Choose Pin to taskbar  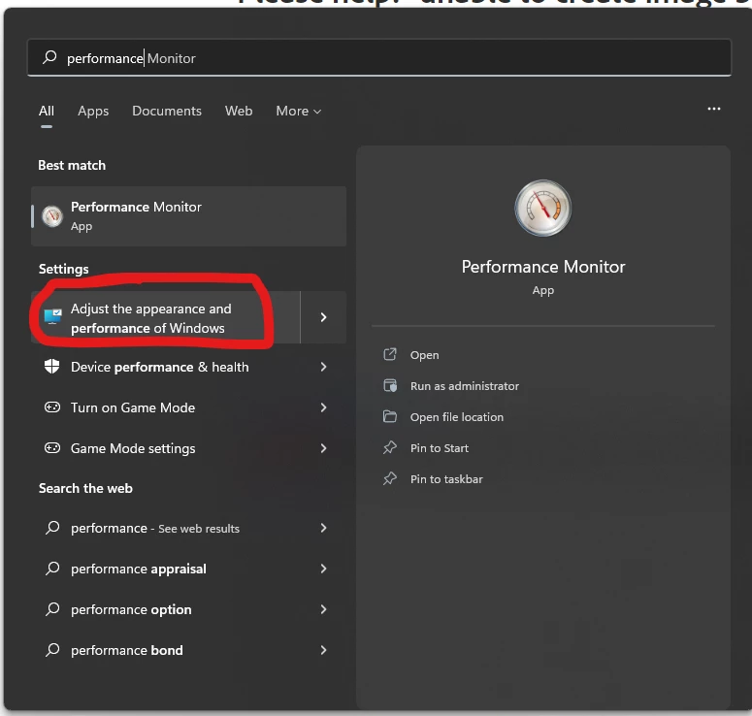[x=446, y=479]
